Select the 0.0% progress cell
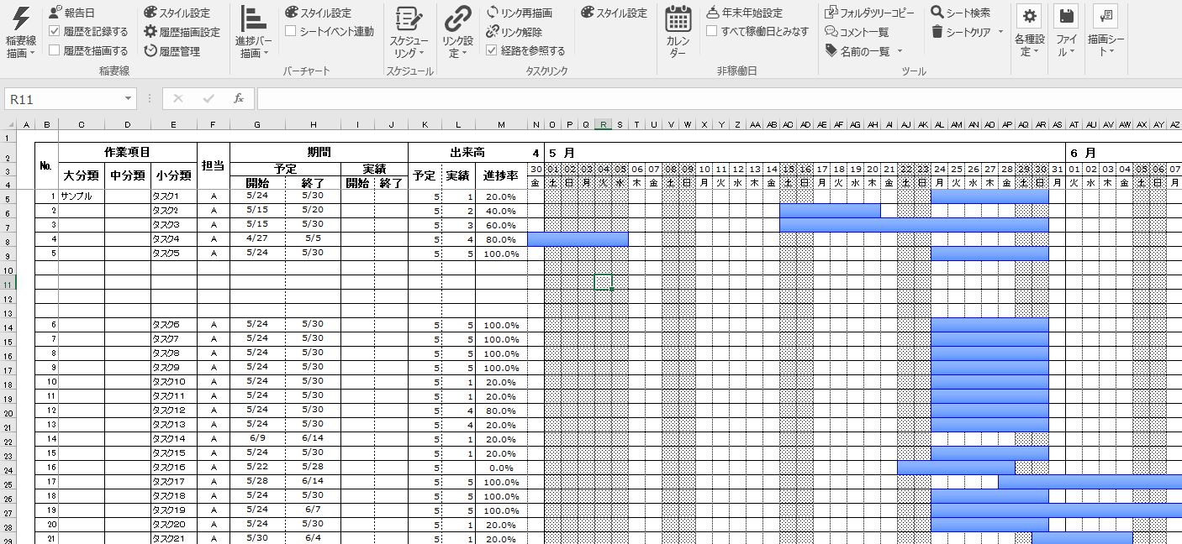This screenshot has width=1182, height=544. 501,468
